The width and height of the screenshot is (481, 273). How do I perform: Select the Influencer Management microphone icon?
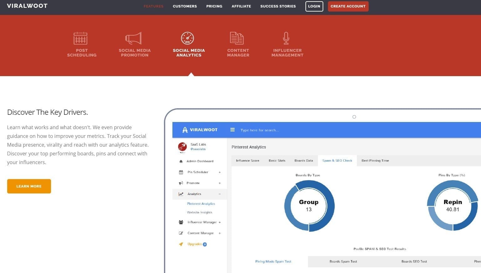click(286, 38)
